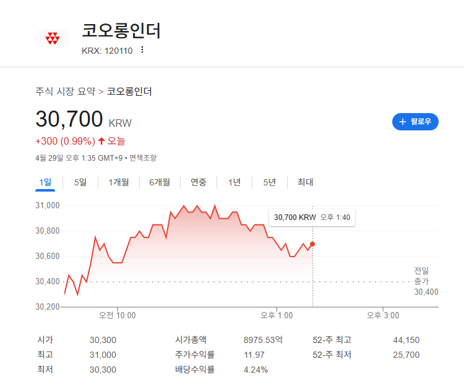Click the 오후 3:00 axis label
Viewport: 464px width, 385px height.
tap(383, 316)
